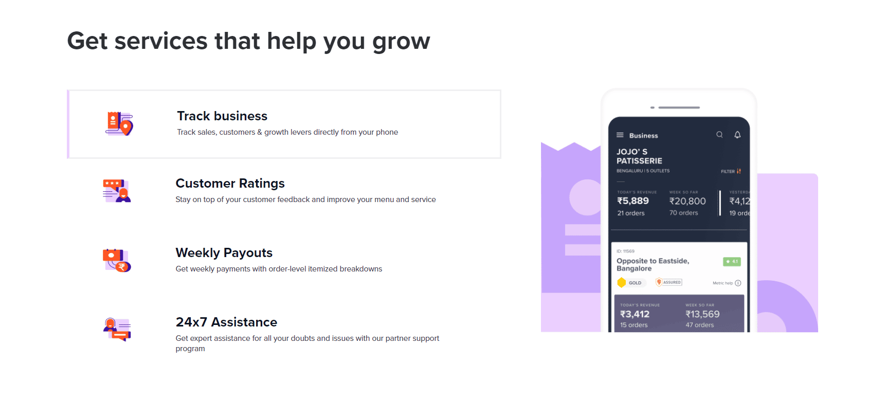Click the ASSURED badge on outlet card
The width and height of the screenshot is (885, 418).
click(669, 282)
